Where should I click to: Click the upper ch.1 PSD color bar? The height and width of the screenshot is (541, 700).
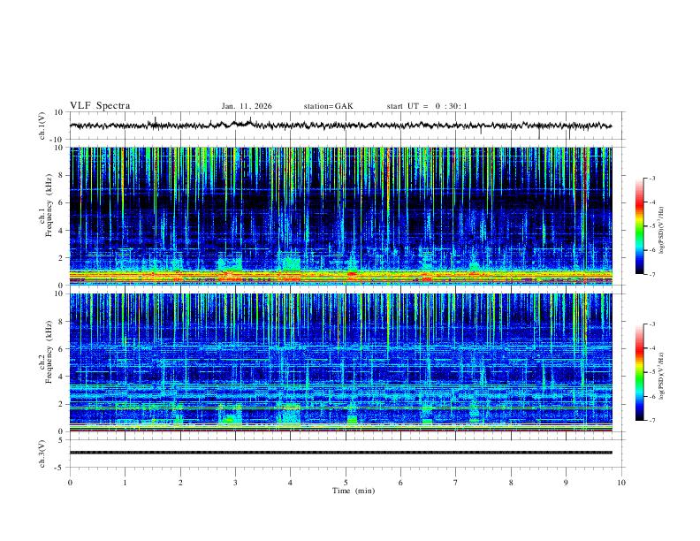tap(639, 226)
